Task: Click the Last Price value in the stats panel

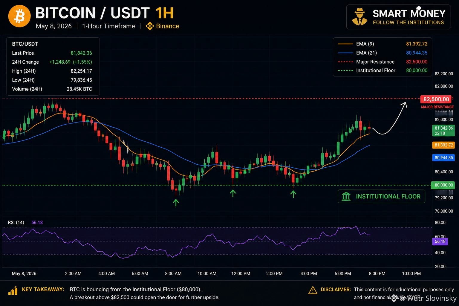Action: click(81, 53)
